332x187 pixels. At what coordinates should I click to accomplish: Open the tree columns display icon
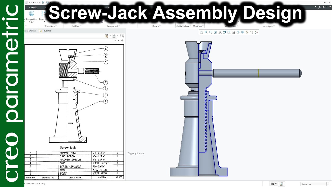(x=114, y=36)
